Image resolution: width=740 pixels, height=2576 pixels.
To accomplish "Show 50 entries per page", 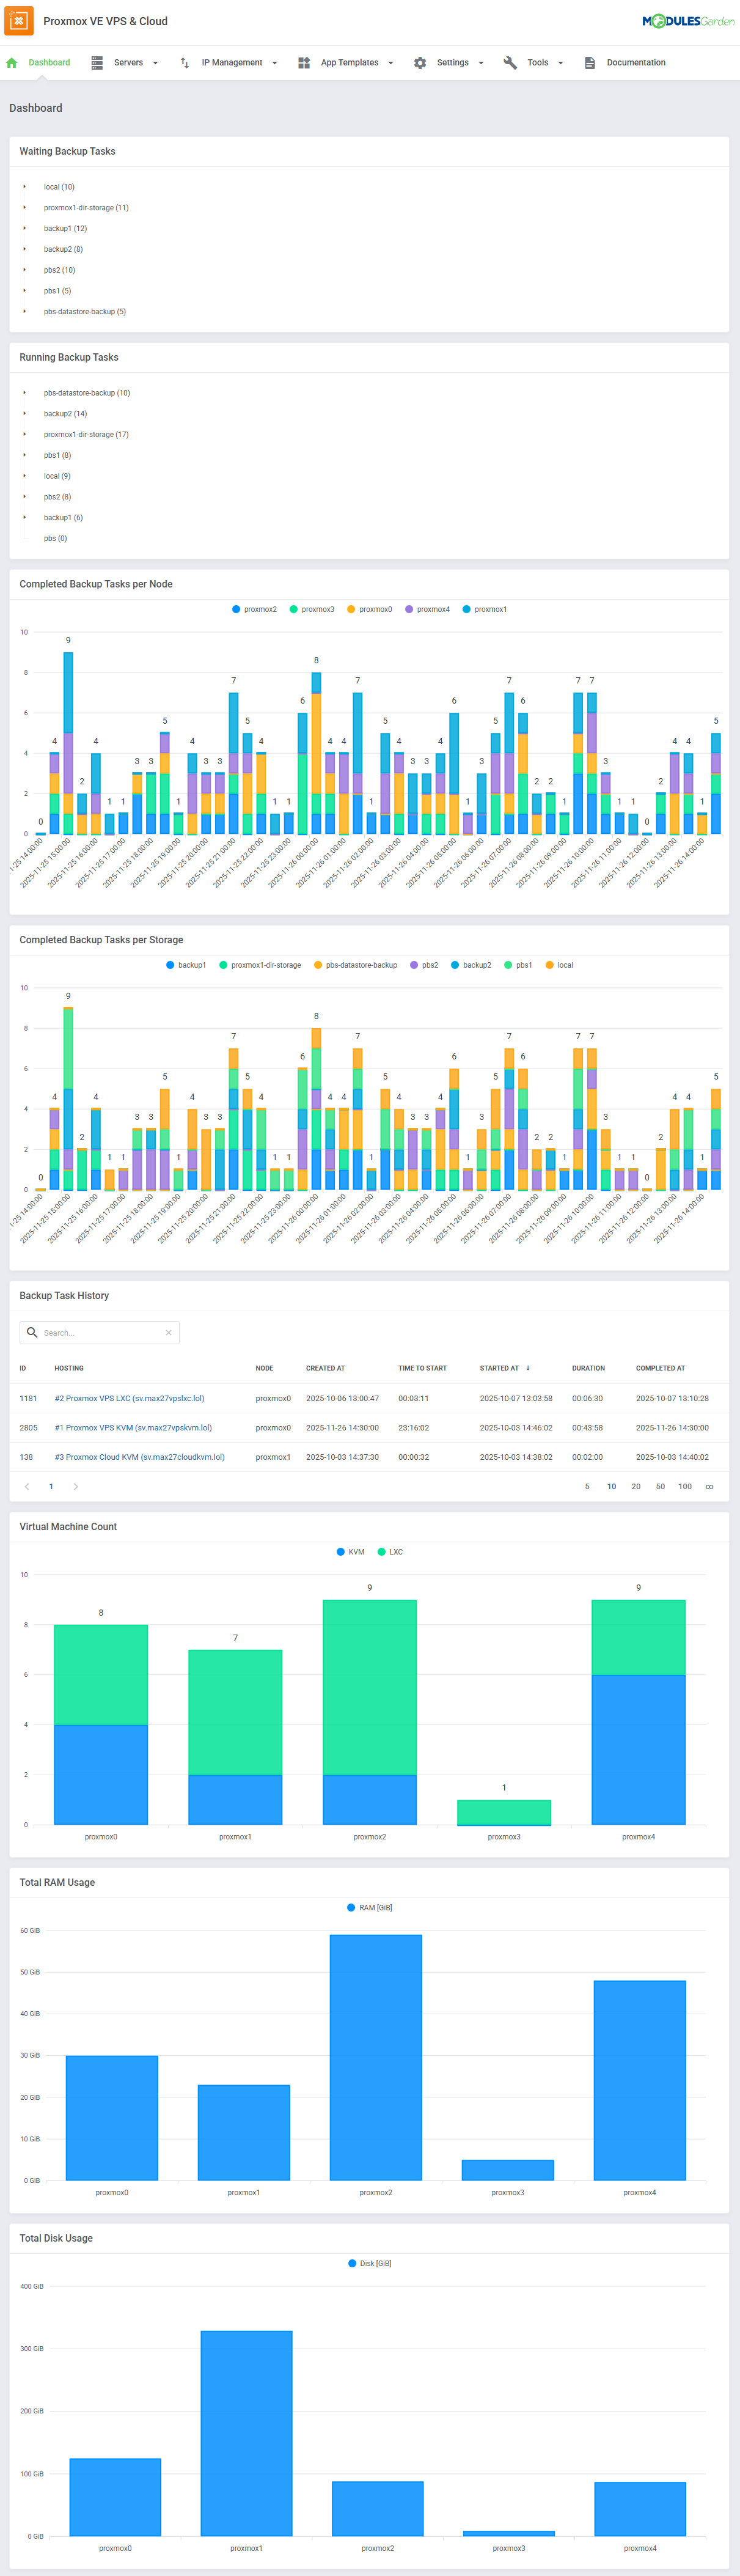I will (x=660, y=1486).
